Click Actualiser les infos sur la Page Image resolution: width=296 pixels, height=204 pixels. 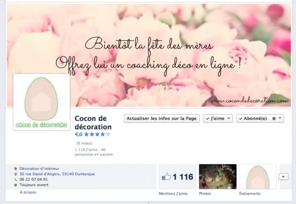(162, 119)
